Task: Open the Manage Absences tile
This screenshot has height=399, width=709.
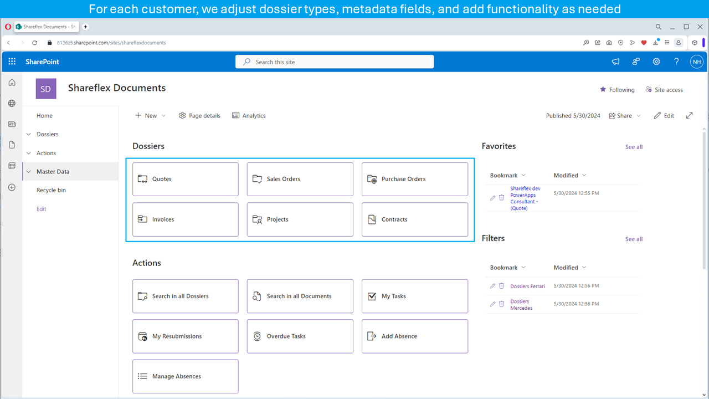Action: [186, 376]
